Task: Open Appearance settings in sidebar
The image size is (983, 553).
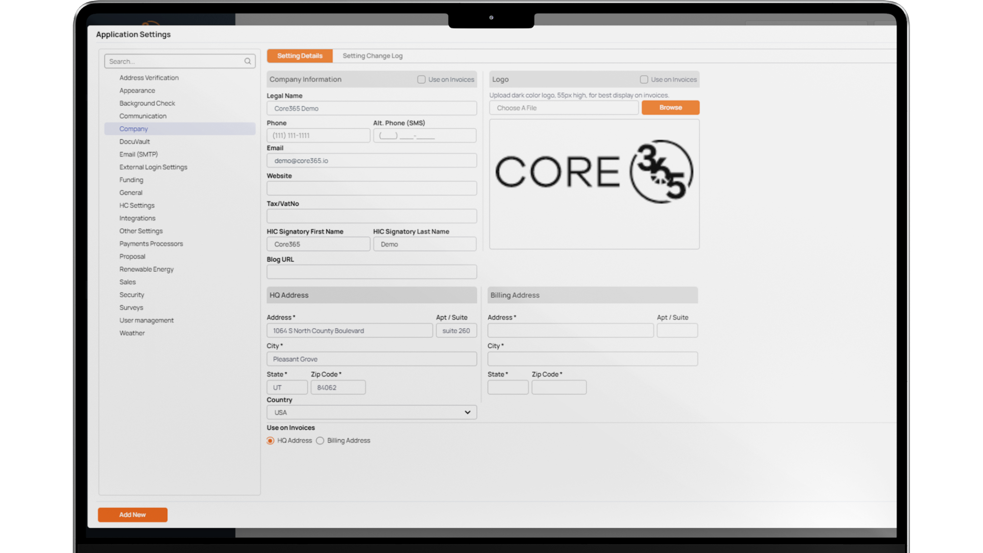Action: click(x=137, y=91)
